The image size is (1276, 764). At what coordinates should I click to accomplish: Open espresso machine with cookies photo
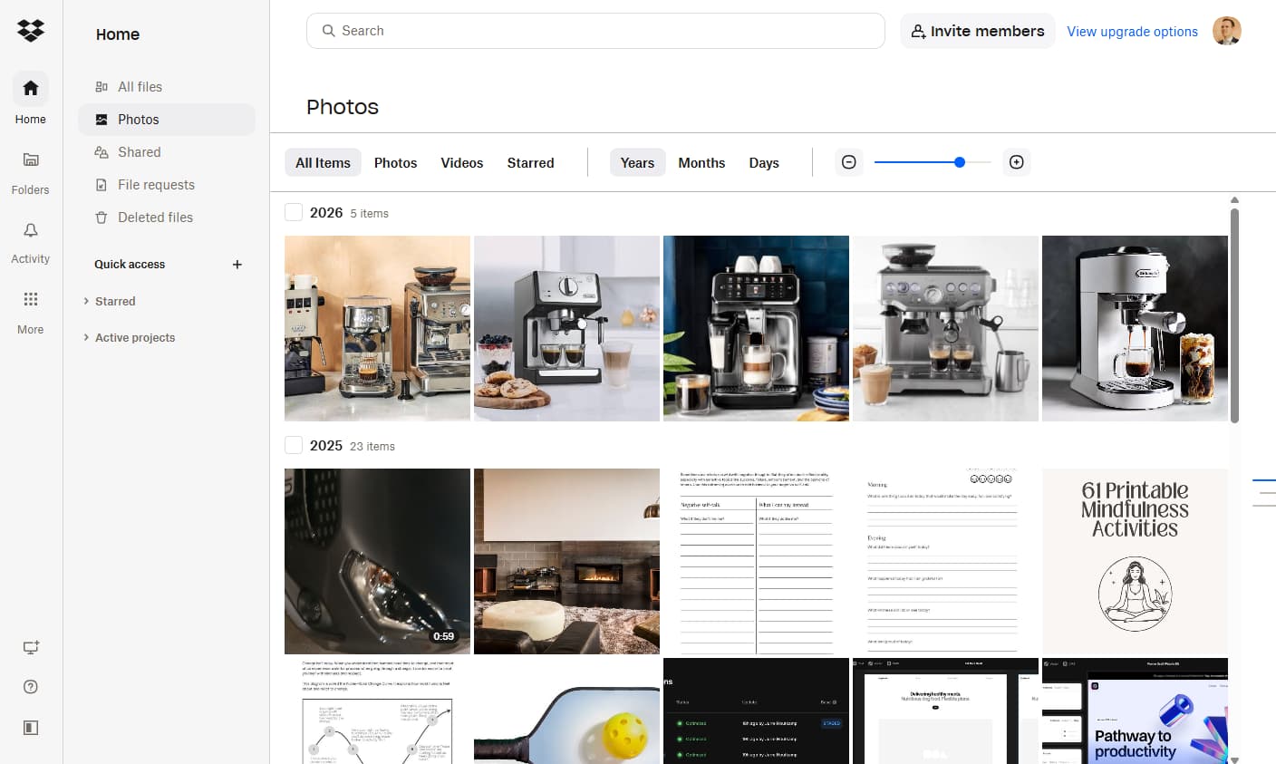click(566, 328)
